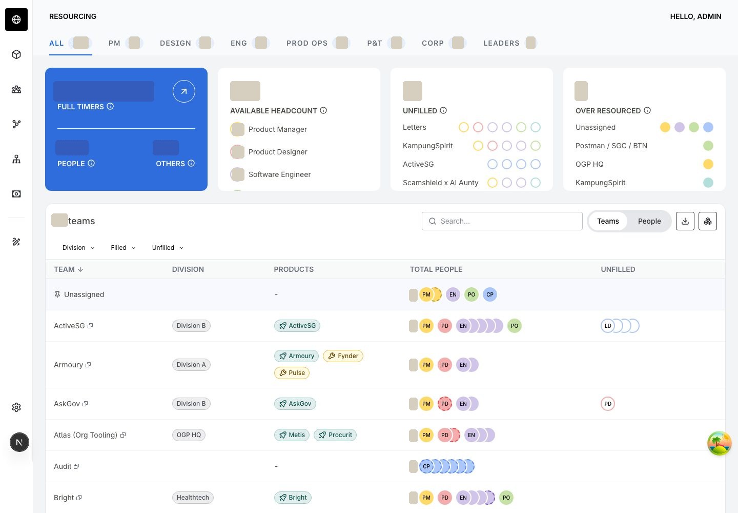
Task: Open Atlas (Org Tooling) external link icon
Action: (123, 436)
